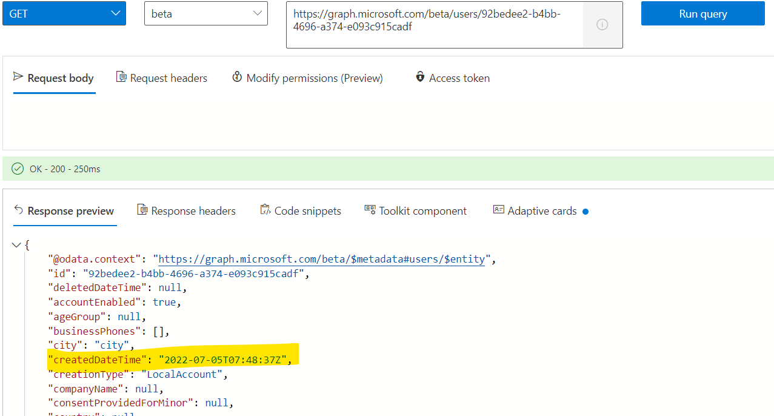The height and width of the screenshot is (416, 774).
Task: Click the Toolkit component icon
Action: pyautogui.click(x=370, y=210)
